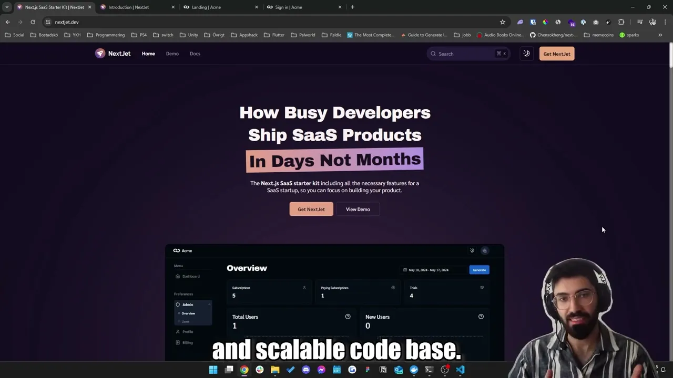Open the Social bookmarks folder
The image size is (673, 378).
14,35
